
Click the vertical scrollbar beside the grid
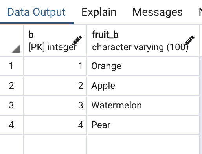click(x=201, y=105)
